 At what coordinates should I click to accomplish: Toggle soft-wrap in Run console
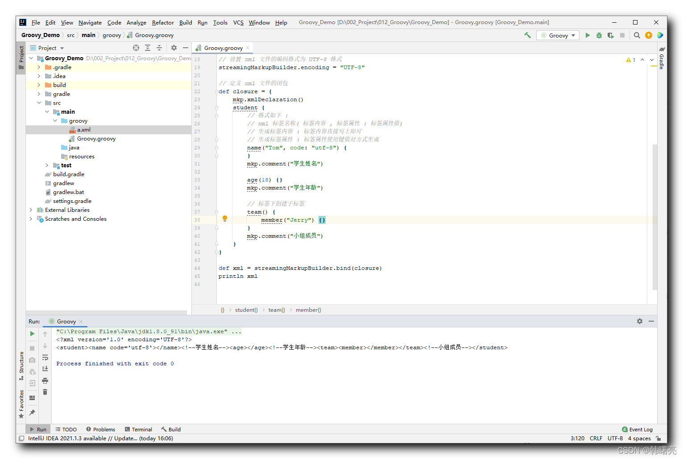(45, 357)
